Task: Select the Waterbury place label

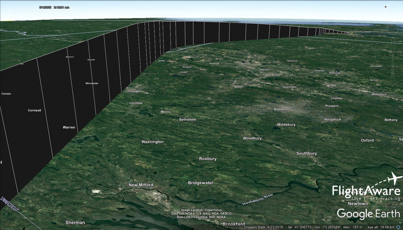Action: pos(281,109)
